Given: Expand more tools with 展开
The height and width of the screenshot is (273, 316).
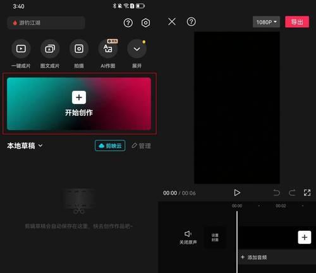Looking at the screenshot, I should pyautogui.click(x=137, y=49).
